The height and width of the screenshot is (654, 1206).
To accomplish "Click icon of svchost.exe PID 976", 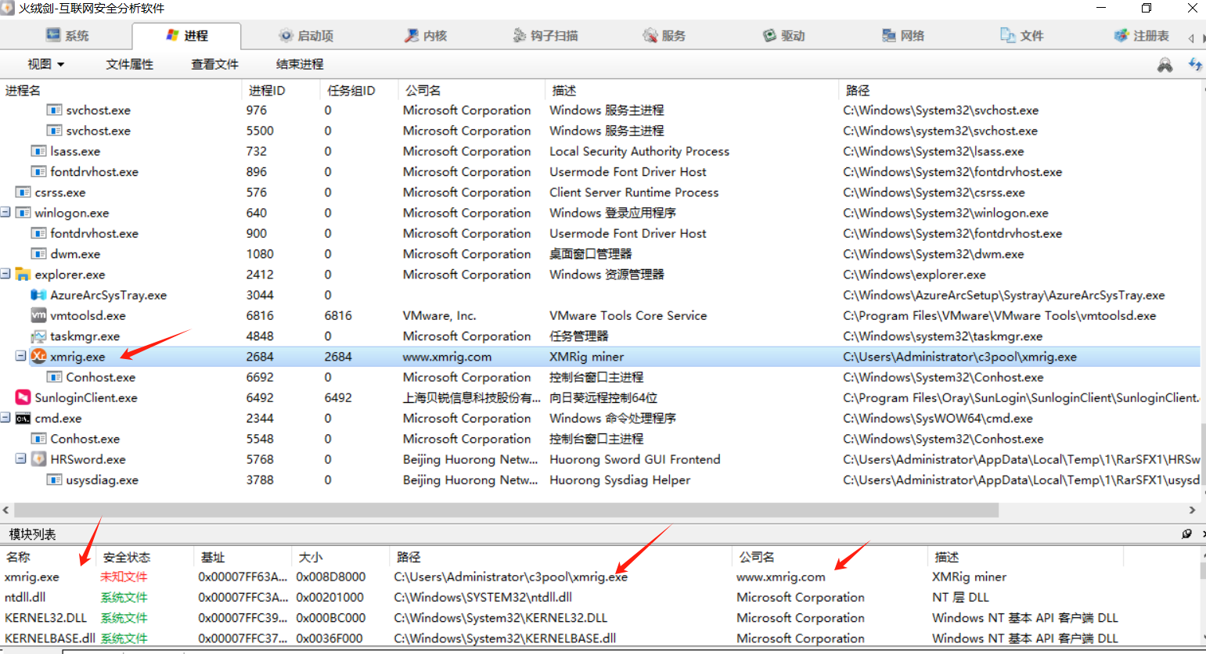I will 54,110.
